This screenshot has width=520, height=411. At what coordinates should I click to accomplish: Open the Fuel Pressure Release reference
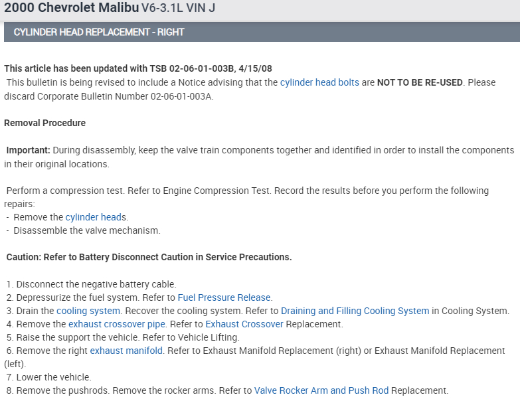coord(224,297)
